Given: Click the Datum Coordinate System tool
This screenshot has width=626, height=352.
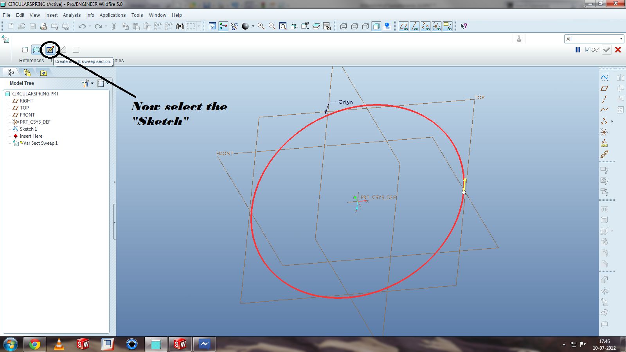Looking at the screenshot, I should (x=604, y=132).
